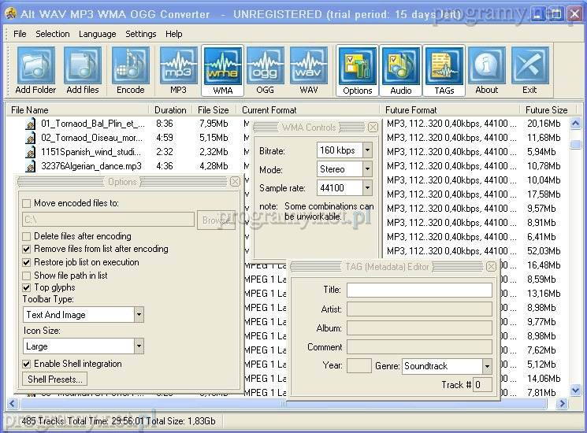Open the Toolbar Type dropdown
Image resolution: width=587 pixels, height=433 pixels.
click(139, 315)
